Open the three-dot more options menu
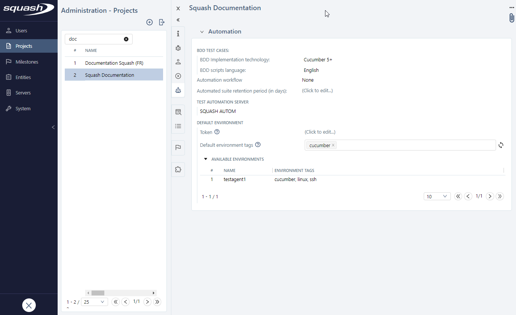The image size is (516, 315). (511, 8)
